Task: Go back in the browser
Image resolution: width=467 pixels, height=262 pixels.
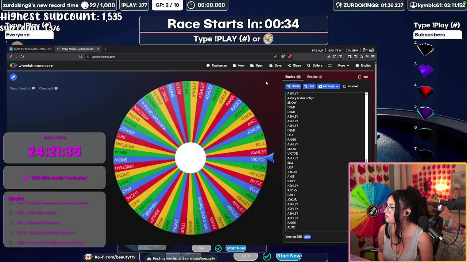Action: point(11,57)
